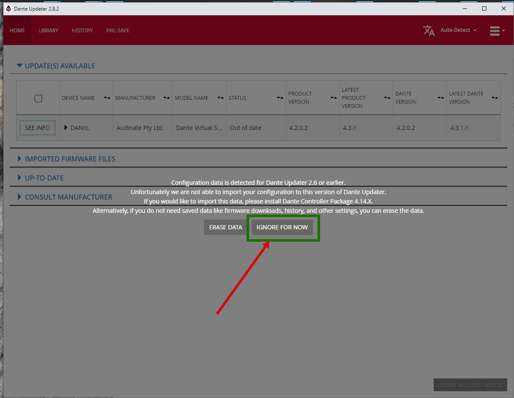This screenshot has width=514, height=398.
Task: Sort by Model Name column arrows
Action: [220, 98]
